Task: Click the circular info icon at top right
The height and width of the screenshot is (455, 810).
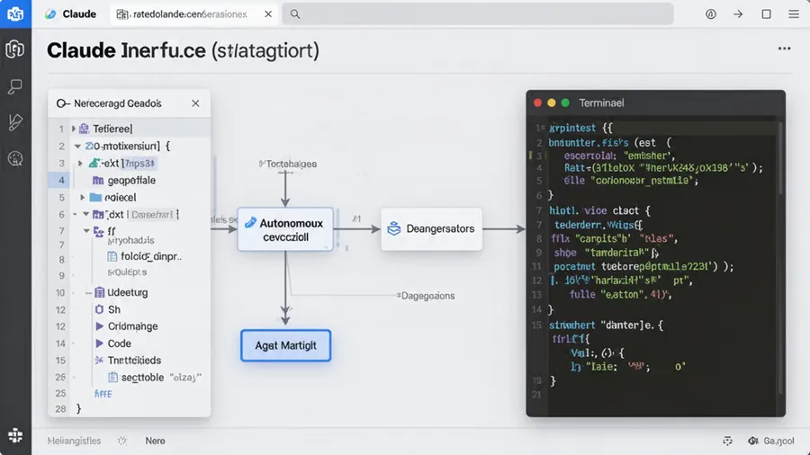Action: tap(711, 13)
